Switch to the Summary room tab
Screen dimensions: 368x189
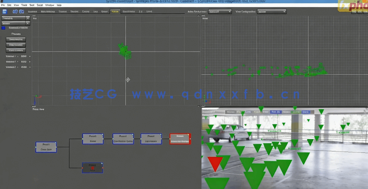pos(32,11)
